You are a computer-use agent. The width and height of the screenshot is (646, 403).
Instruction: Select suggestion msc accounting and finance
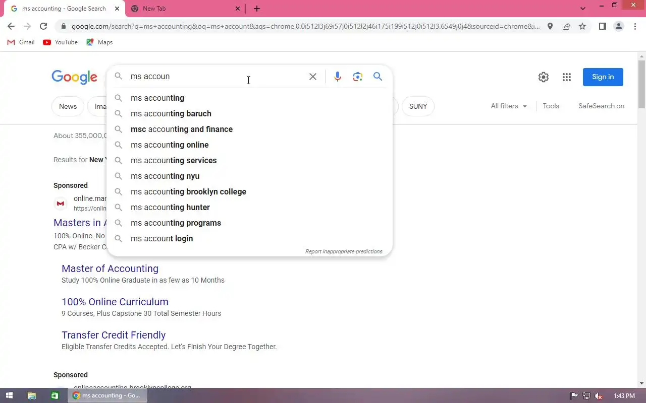pyautogui.click(x=250, y=129)
